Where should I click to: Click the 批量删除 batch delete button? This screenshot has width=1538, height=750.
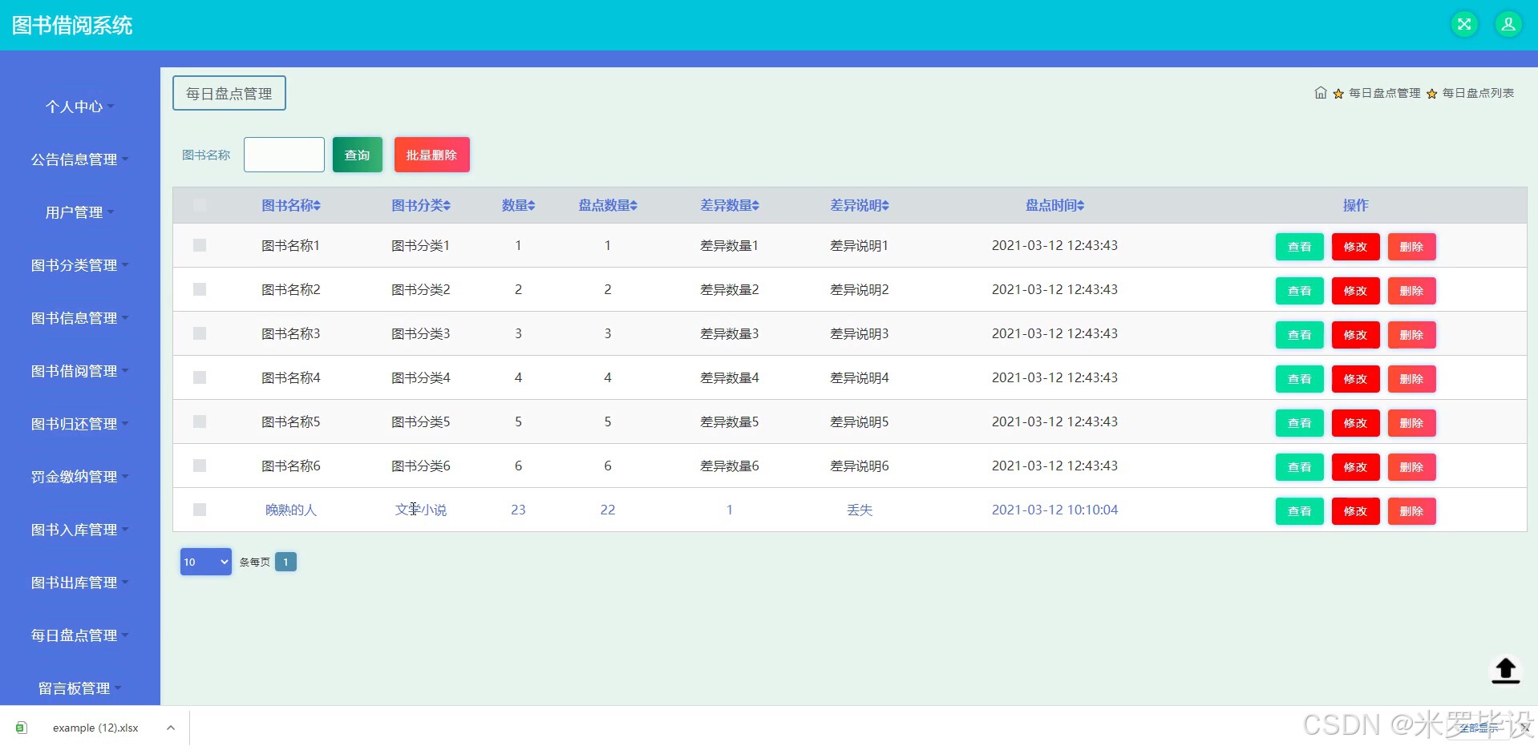[x=431, y=155]
